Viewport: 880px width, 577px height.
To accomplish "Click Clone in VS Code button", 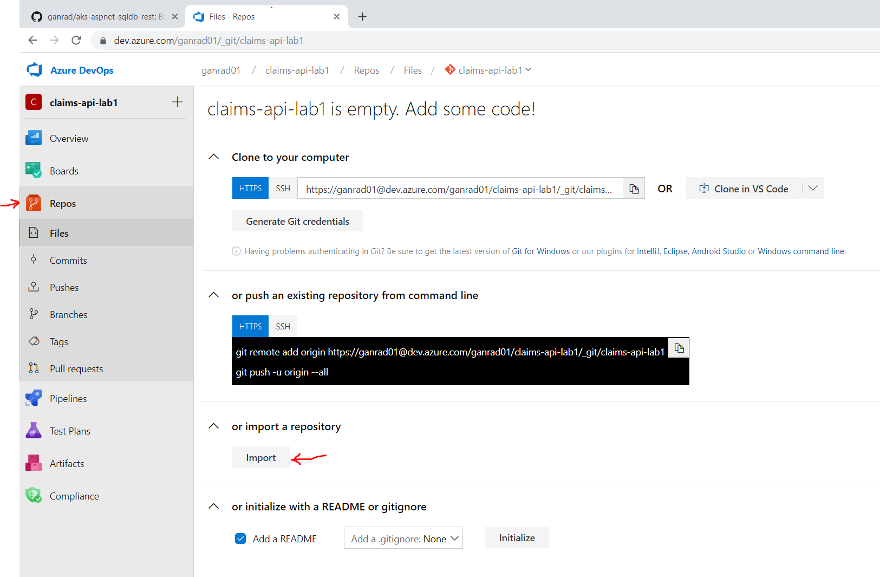I will pyautogui.click(x=744, y=188).
